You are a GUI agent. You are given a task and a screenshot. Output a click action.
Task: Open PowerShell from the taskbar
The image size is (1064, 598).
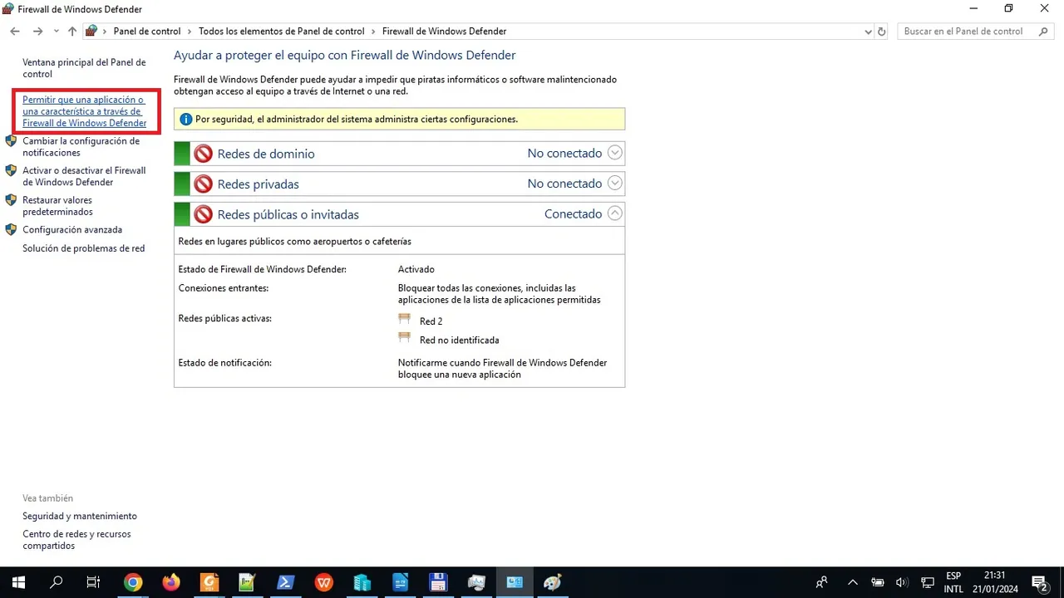coord(285,582)
